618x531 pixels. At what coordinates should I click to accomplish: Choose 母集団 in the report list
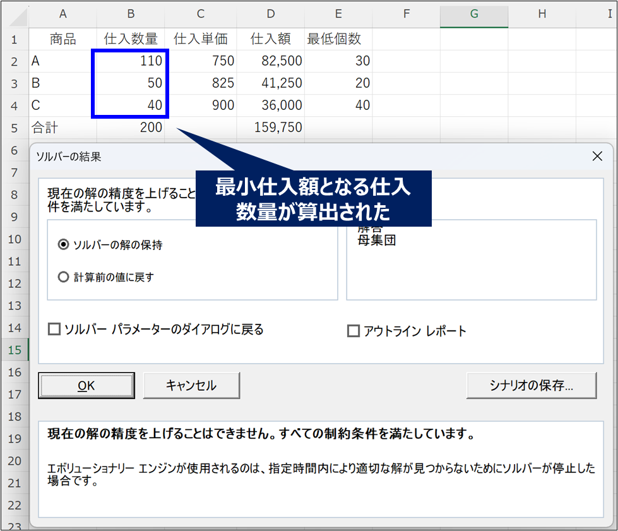click(x=377, y=241)
